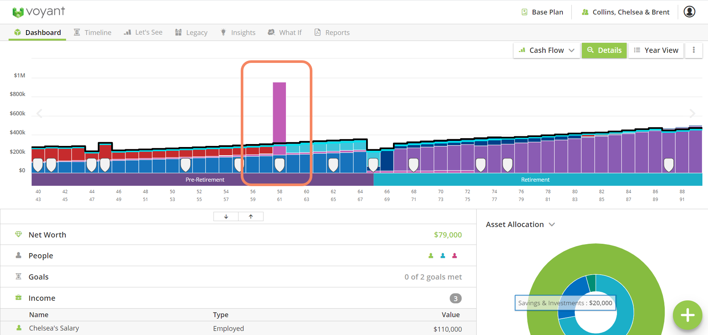Open the three-dot more options menu
The width and height of the screenshot is (708, 335).
[x=693, y=50]
